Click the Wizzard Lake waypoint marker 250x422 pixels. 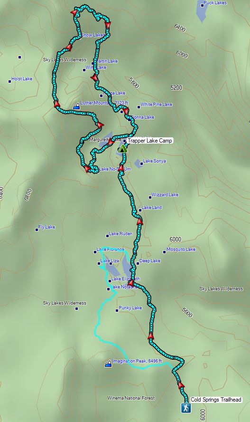pyautogui.click(x=150, y=197)
